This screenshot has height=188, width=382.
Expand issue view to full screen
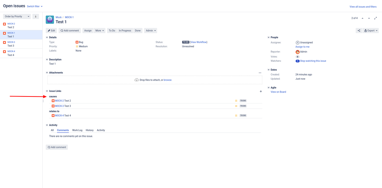pos(375,18)
